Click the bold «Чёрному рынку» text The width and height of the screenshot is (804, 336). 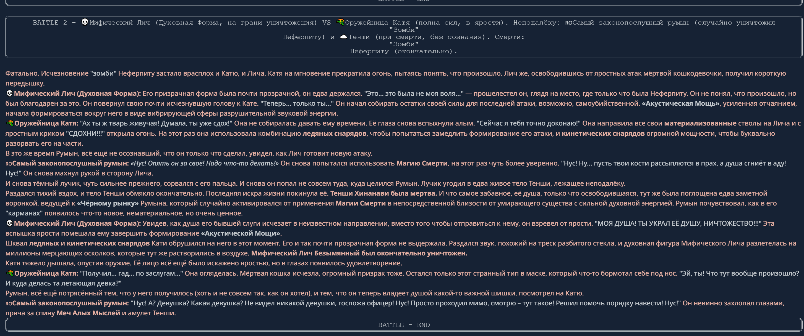tap(108, 203)
